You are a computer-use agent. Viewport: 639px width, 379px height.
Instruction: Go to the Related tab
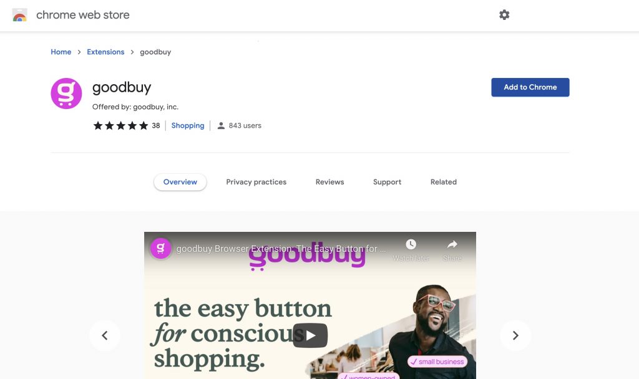click(x=444, y=182)
